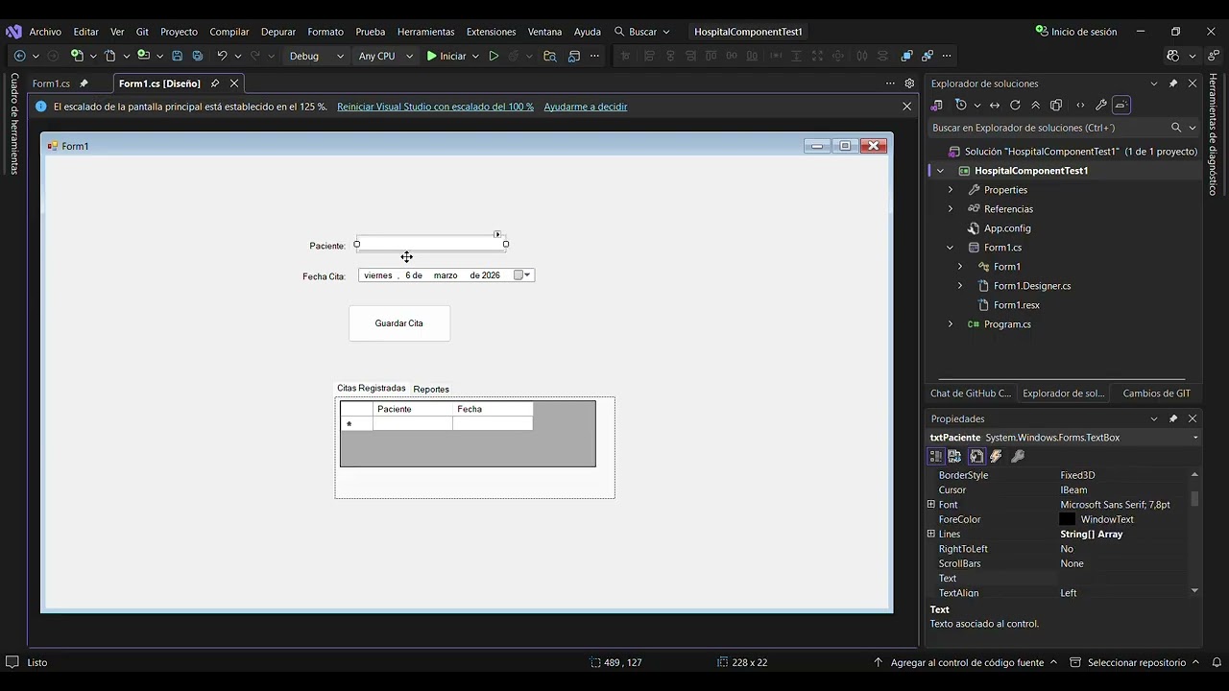Click the document tab settings gear icon
This screenshot has width=1229, height=691.
click(x=909, y=83)
